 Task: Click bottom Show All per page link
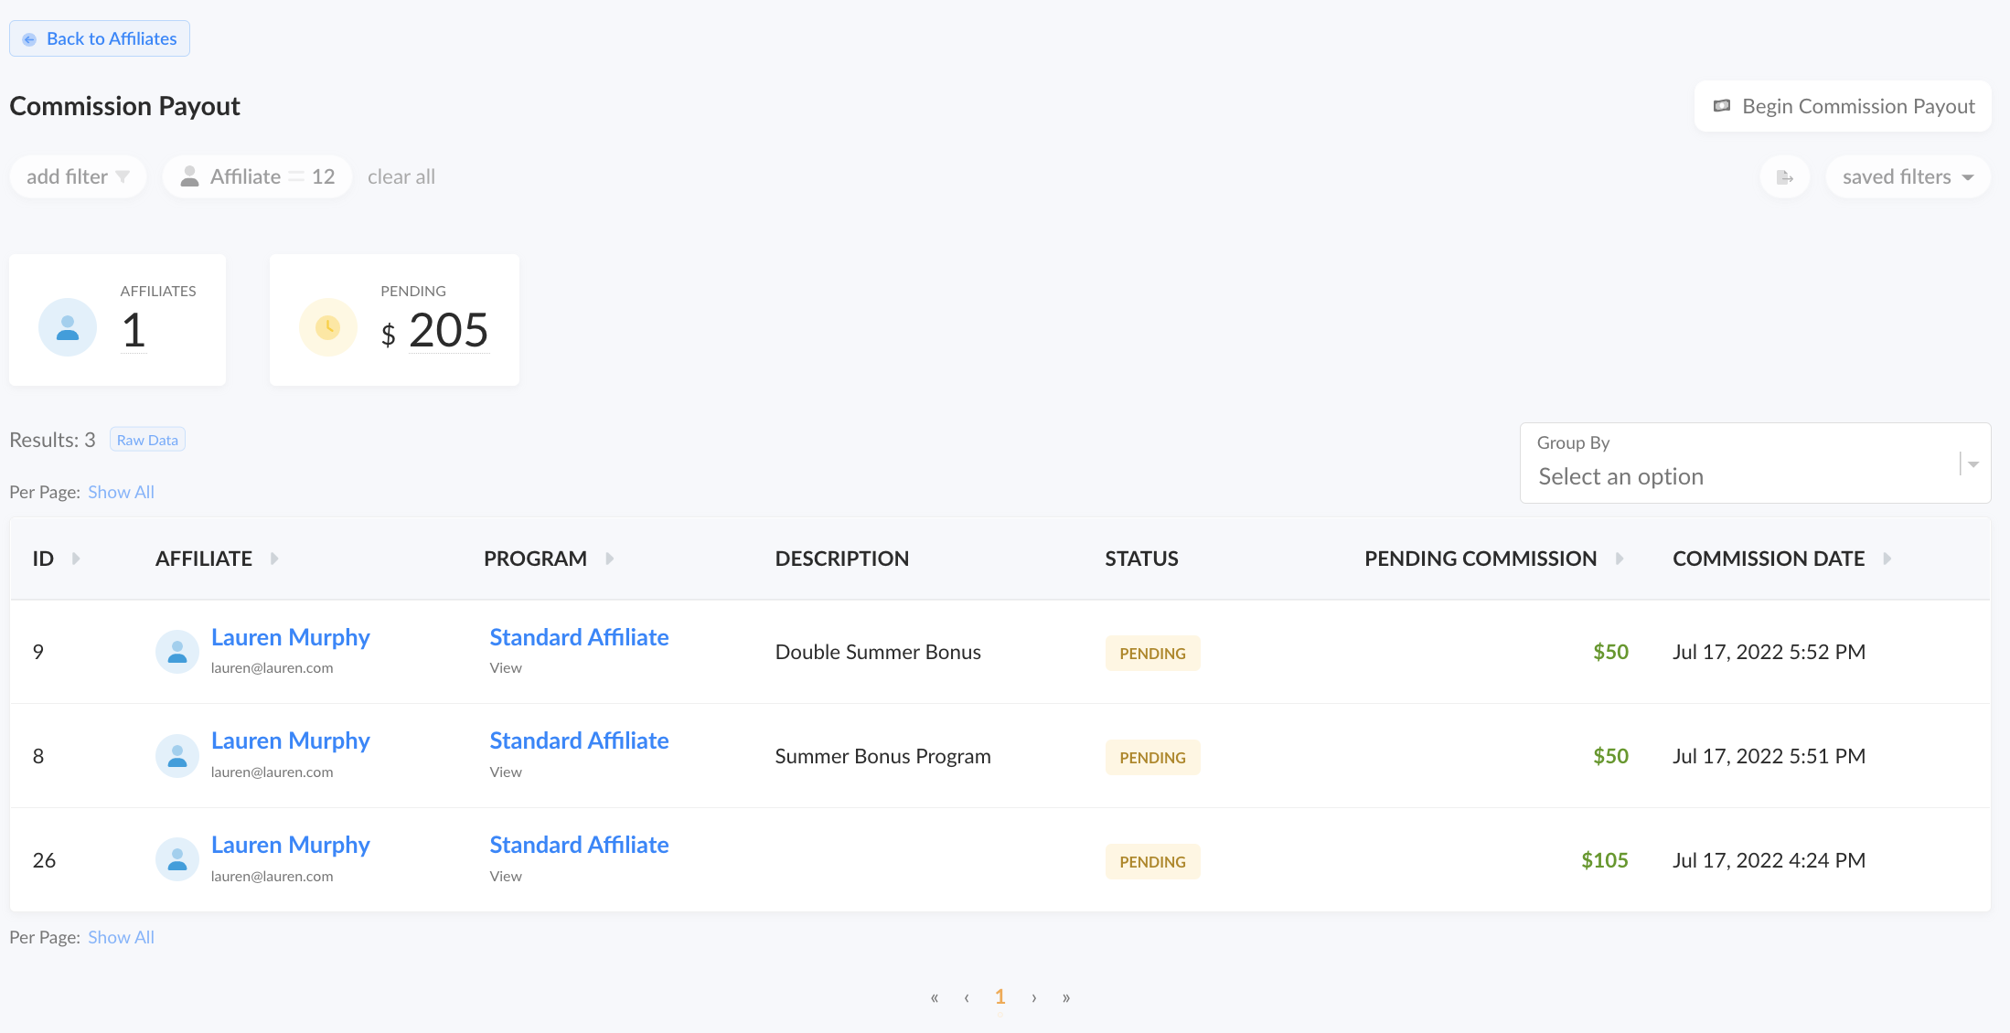(x=121, y=937)
